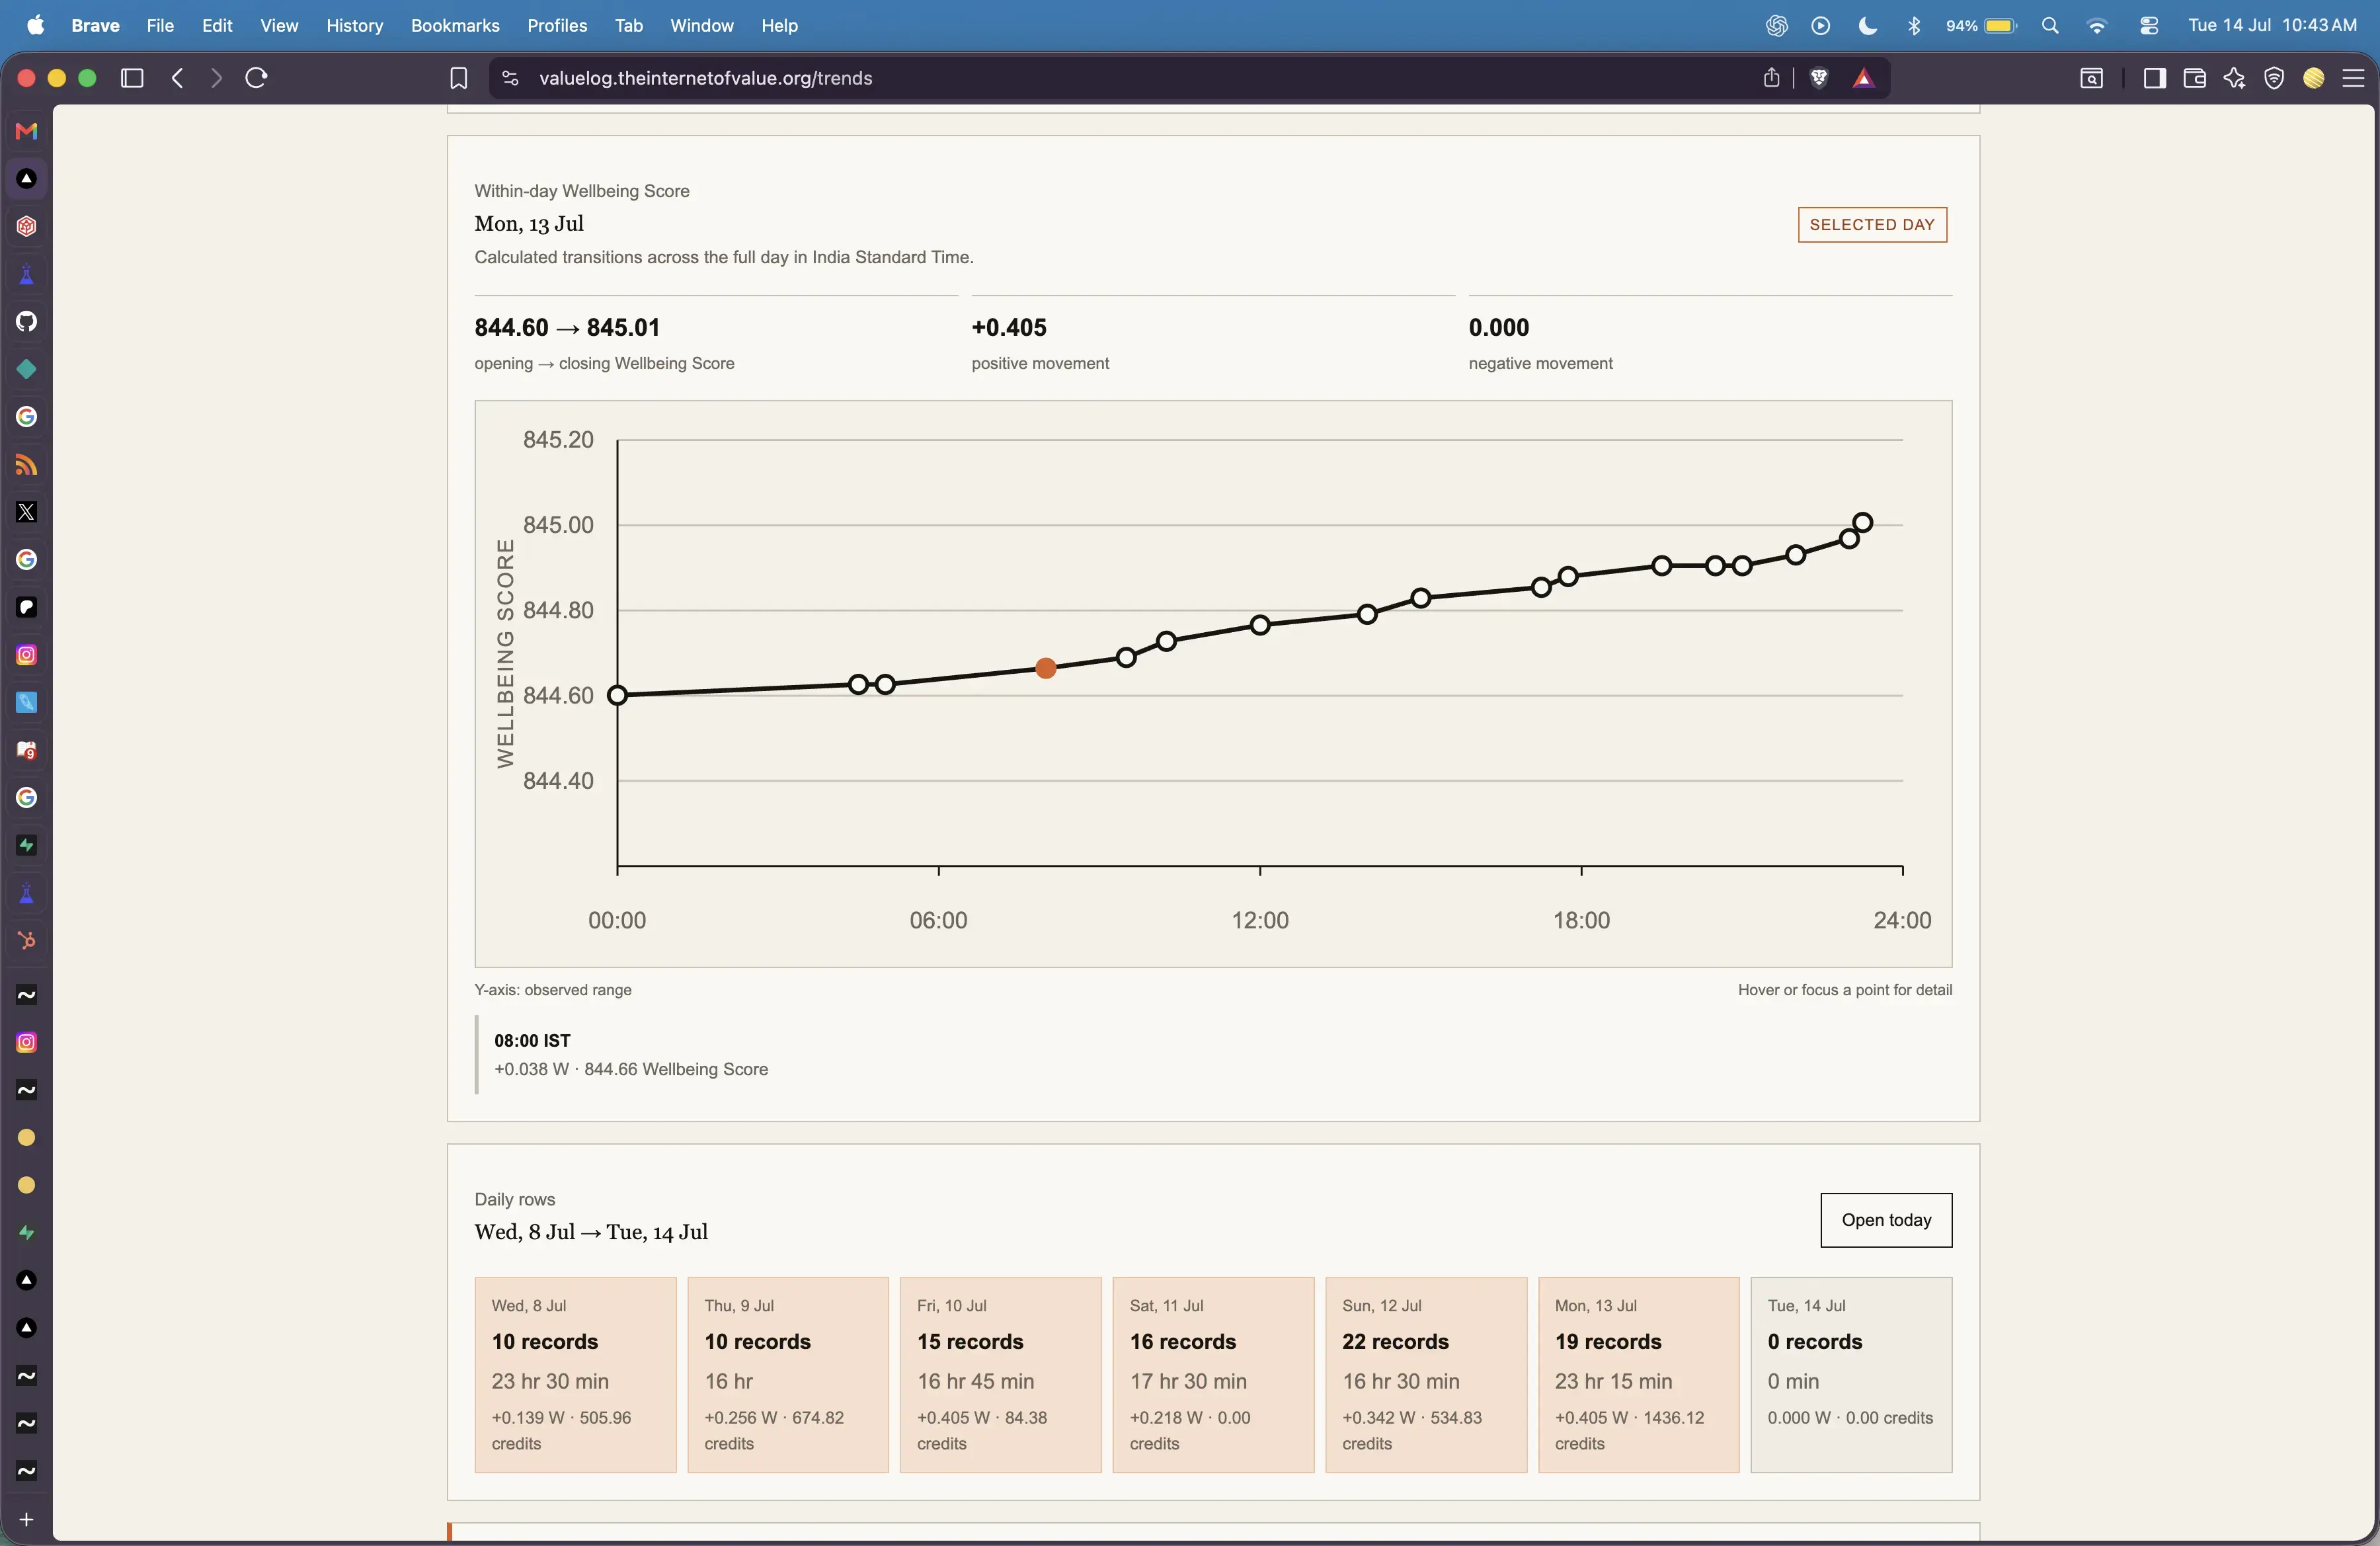Open the Tab menu
The width and height of the screenshot is (2380, 1546).
[x=628, y=26]
